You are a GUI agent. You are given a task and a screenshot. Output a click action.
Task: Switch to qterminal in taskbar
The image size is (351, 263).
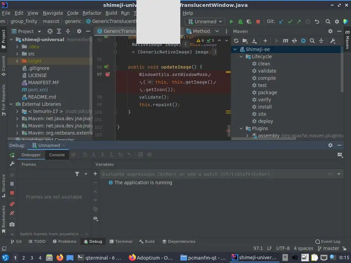99,258
